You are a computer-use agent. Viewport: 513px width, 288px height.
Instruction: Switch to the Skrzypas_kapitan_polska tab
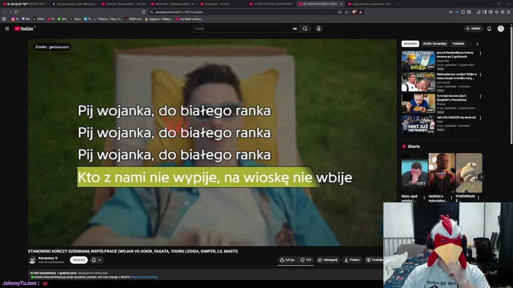click(74, 4)
